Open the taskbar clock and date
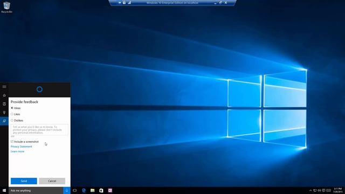This screenshot has height=194, width=345. 337,190
